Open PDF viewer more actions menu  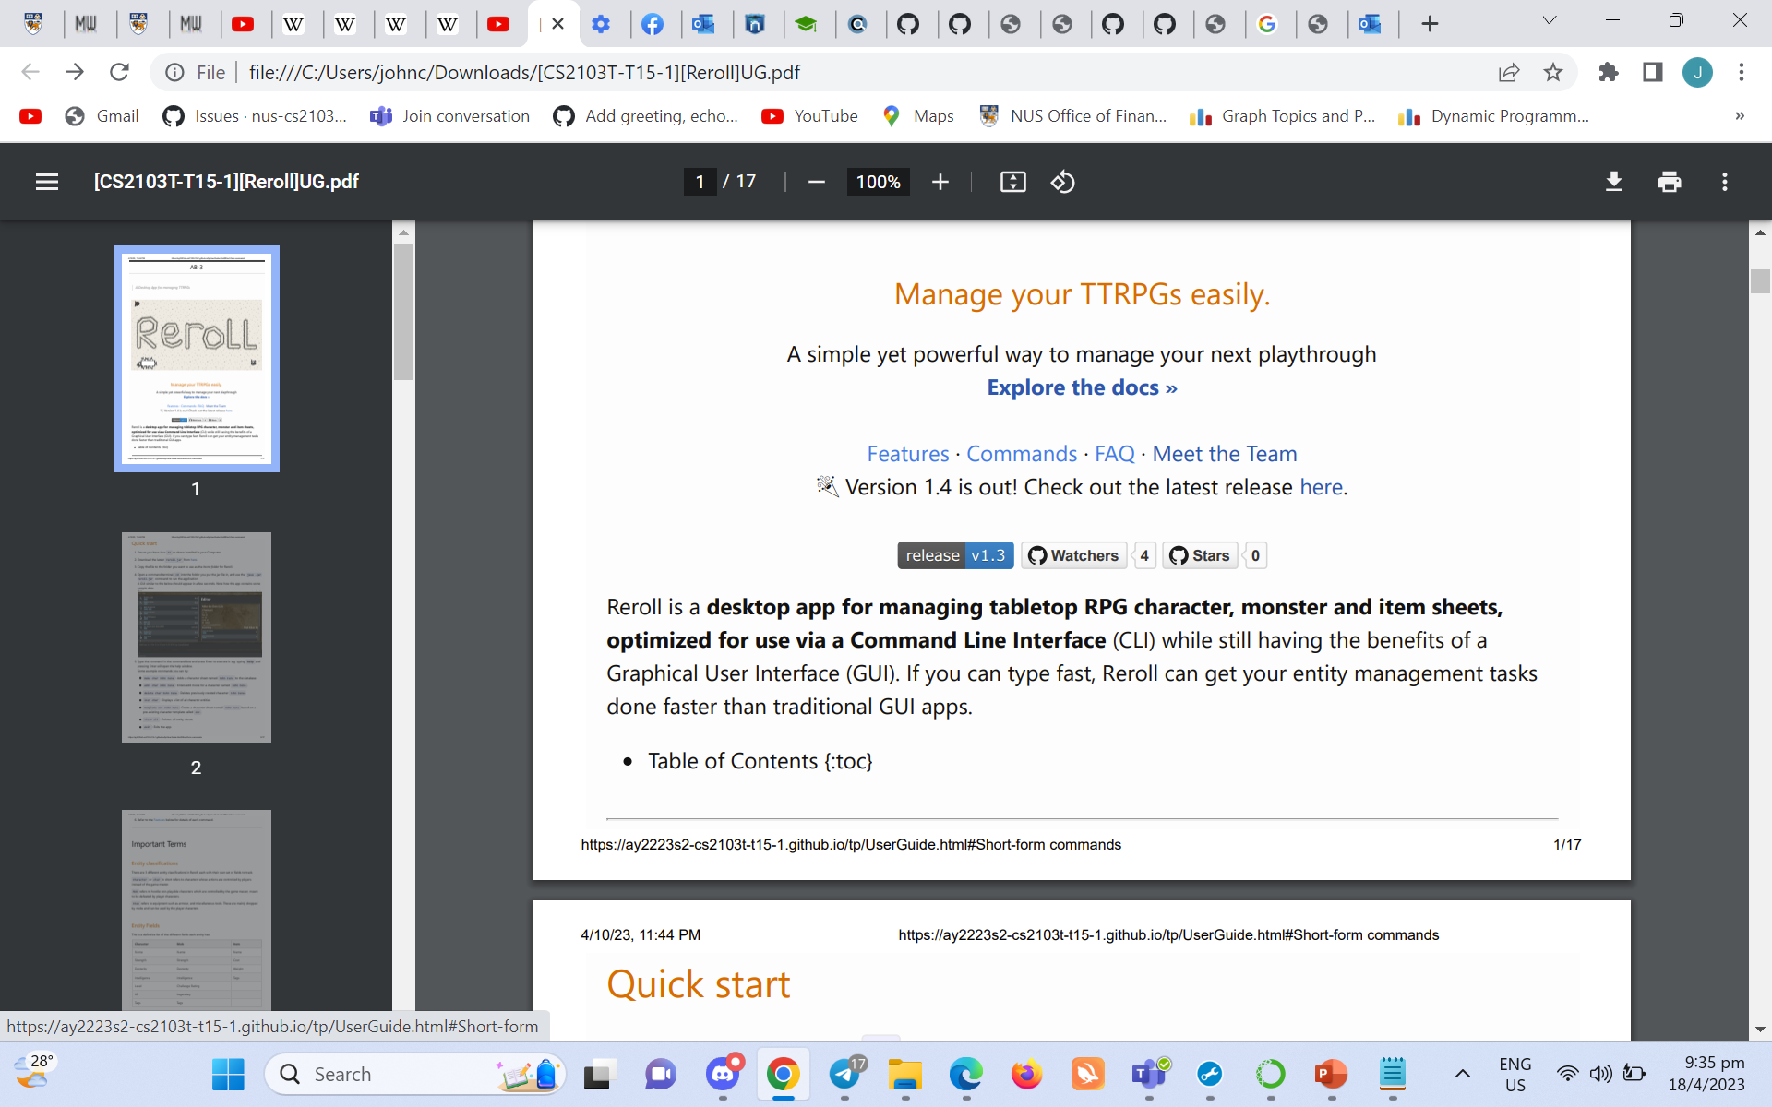pyautogui.click(x=1724, y=182)
